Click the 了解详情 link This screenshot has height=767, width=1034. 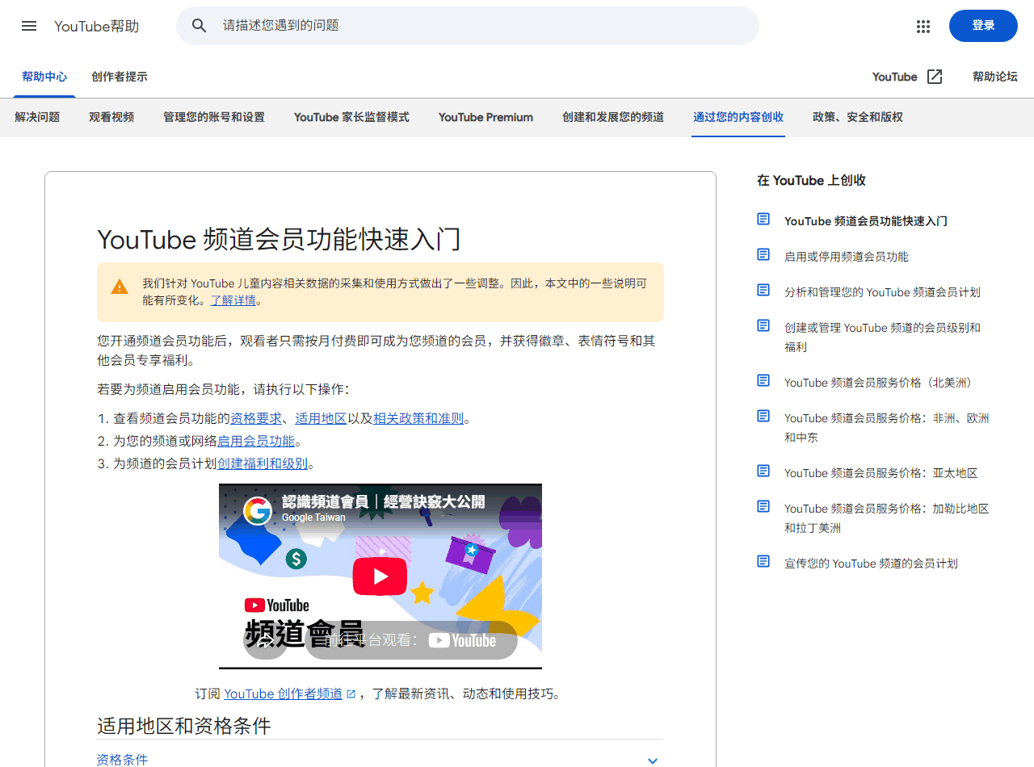[233, 300]
